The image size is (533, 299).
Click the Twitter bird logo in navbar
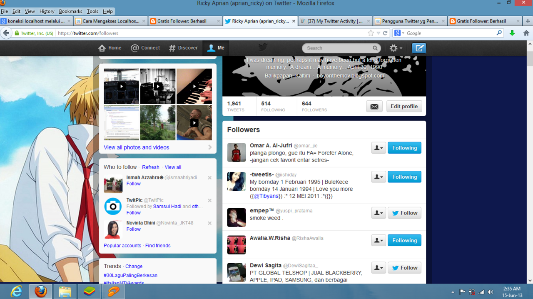point(262,47)
